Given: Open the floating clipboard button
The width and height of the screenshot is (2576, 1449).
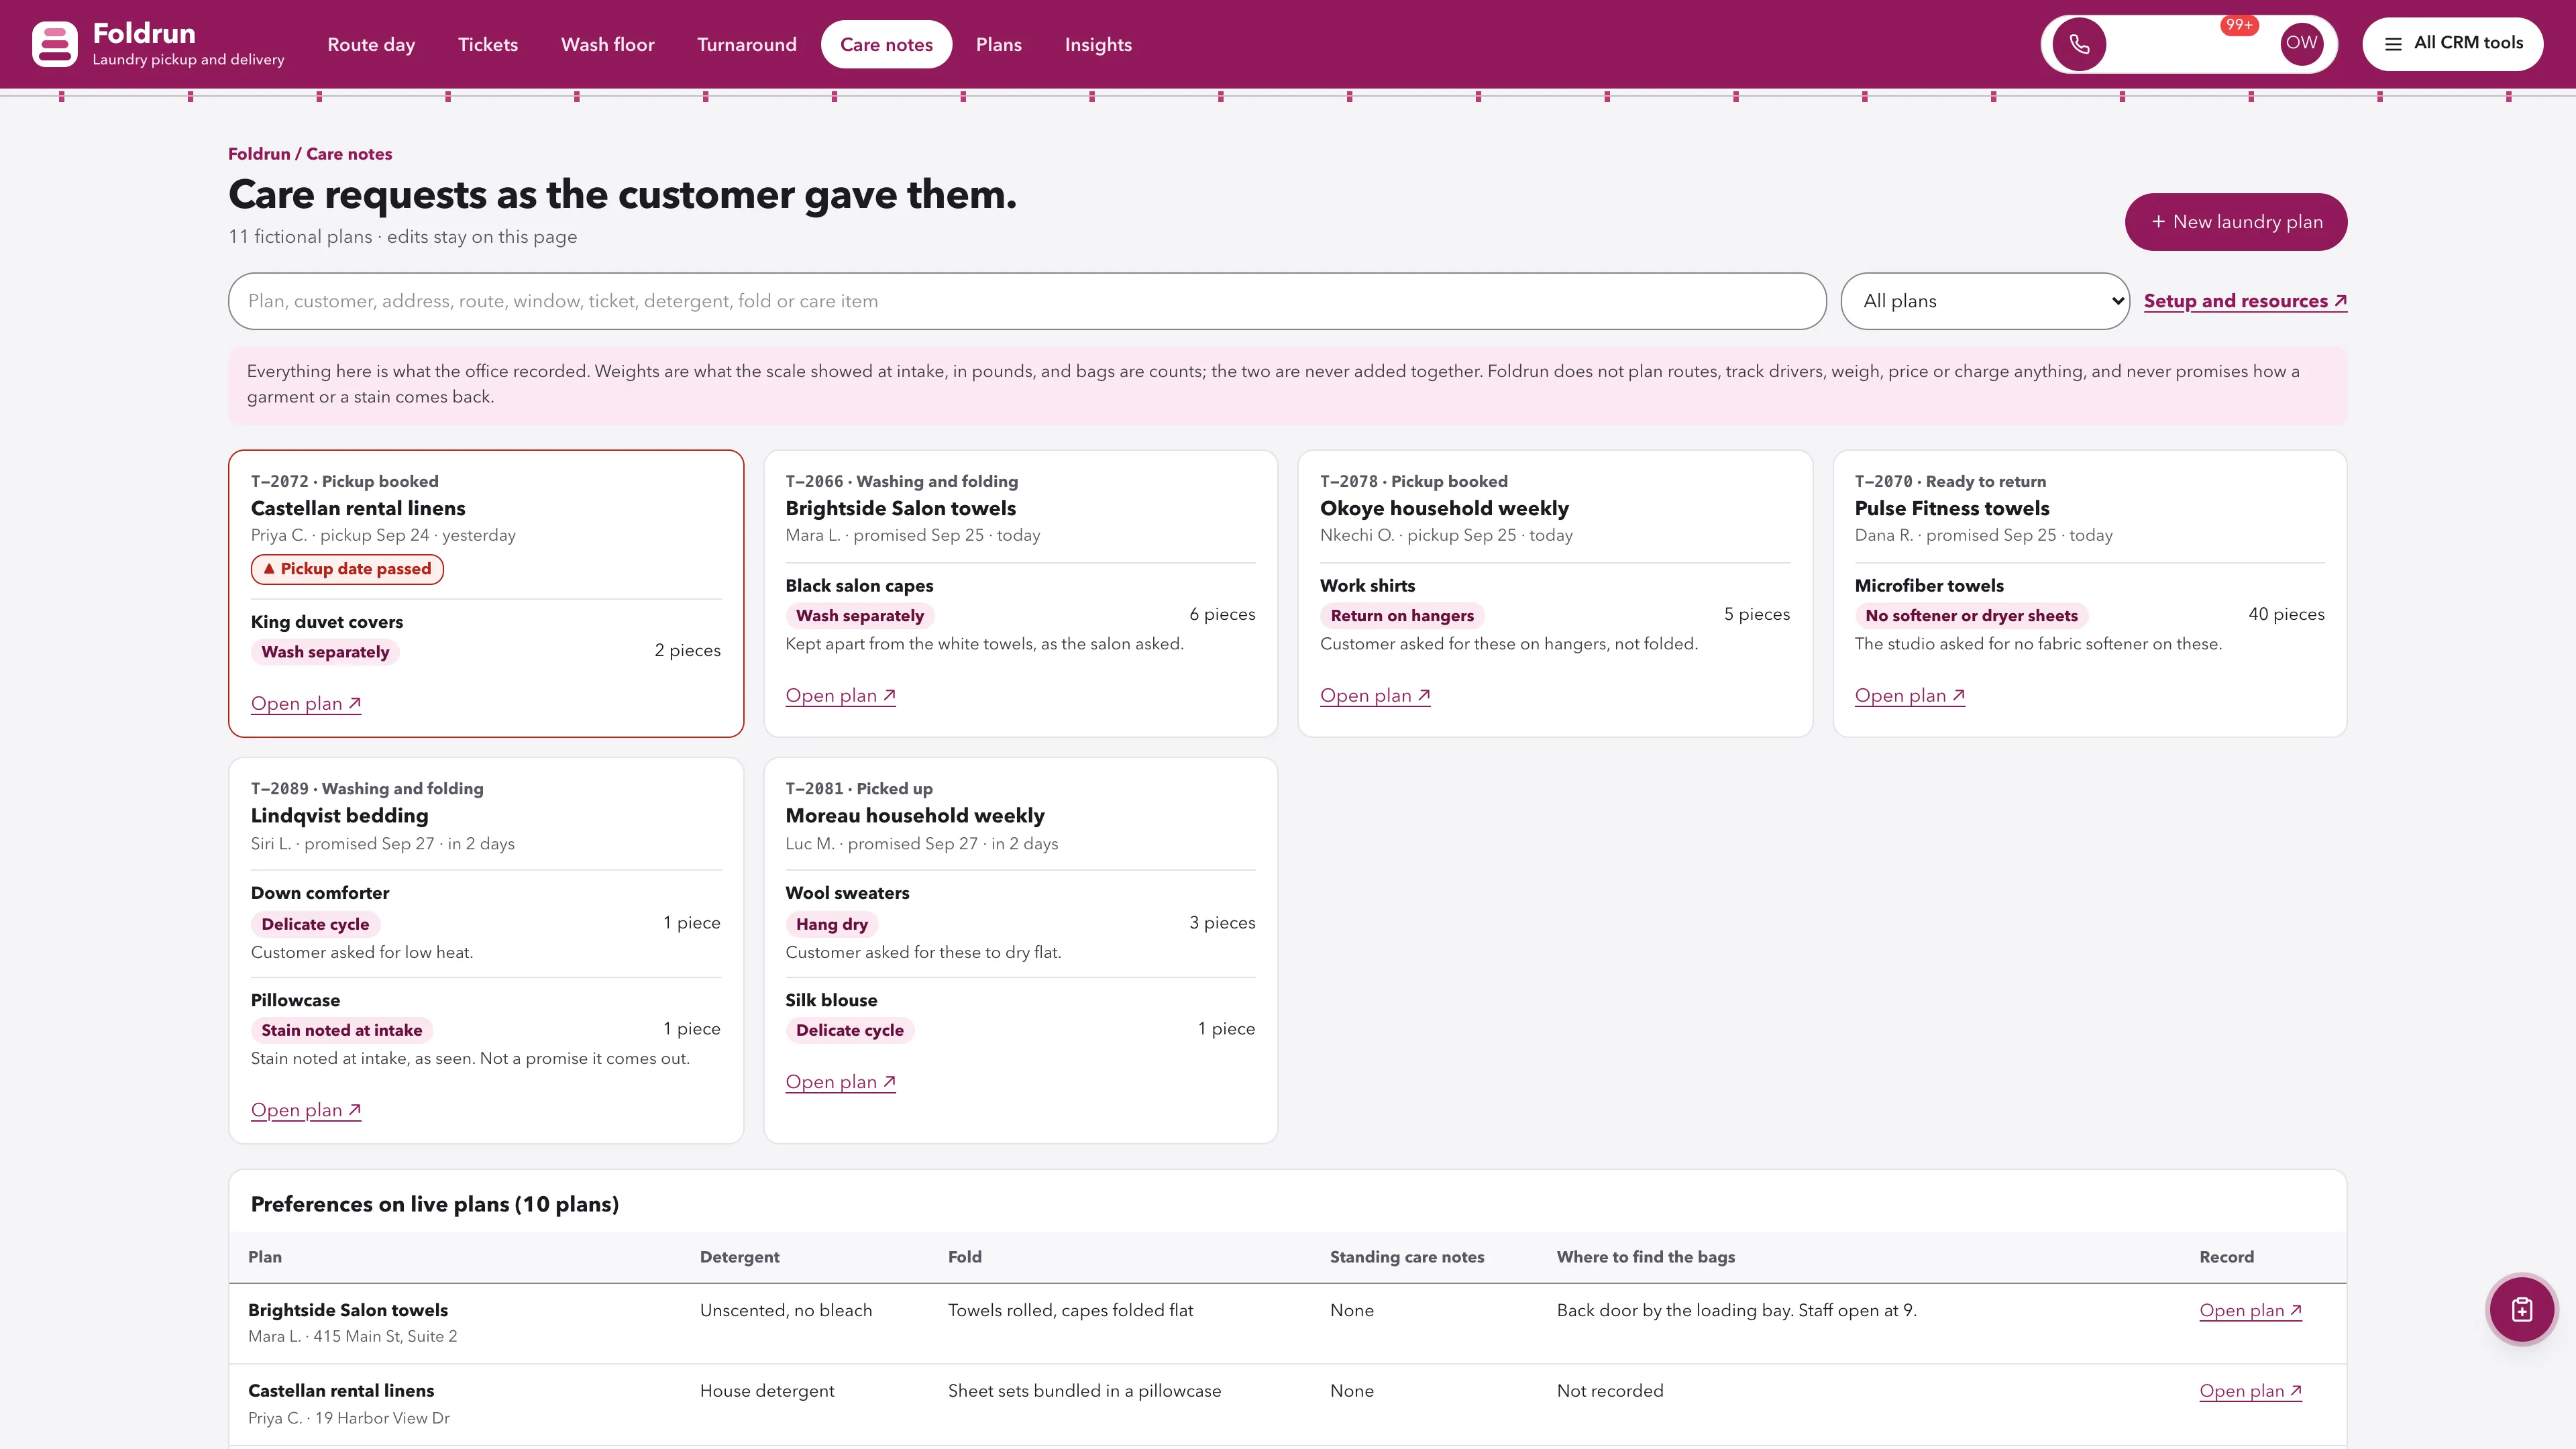Looking at the screenshot, I should coord(2521,1309).
